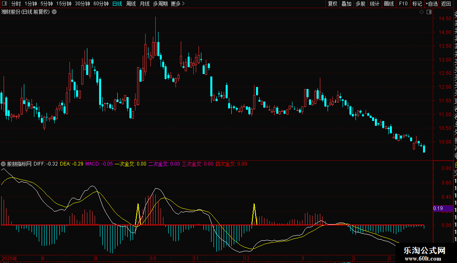Click the 叠加 overlay button

pyautogui.click(x=346, y=4)
